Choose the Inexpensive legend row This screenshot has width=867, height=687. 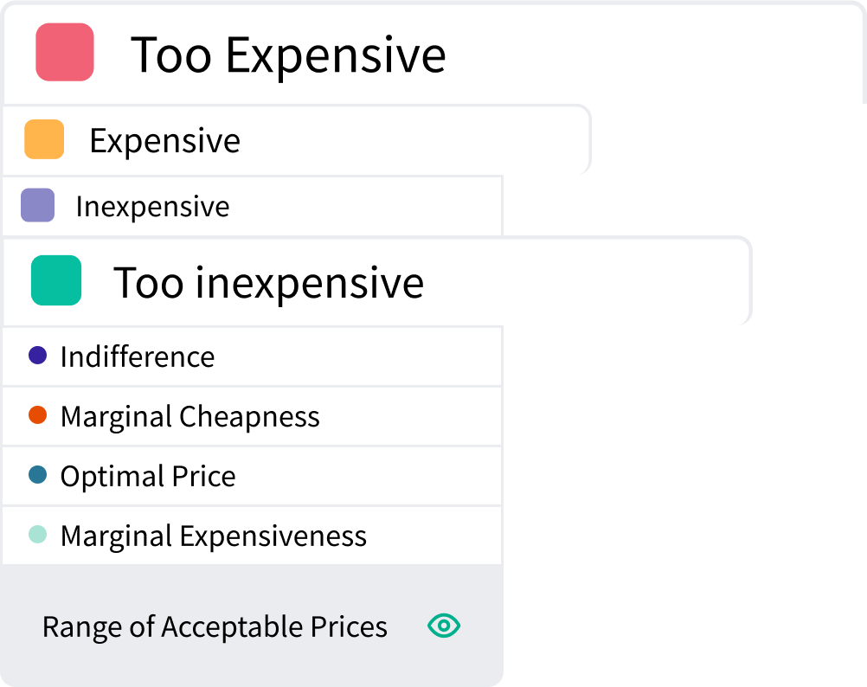252,206
